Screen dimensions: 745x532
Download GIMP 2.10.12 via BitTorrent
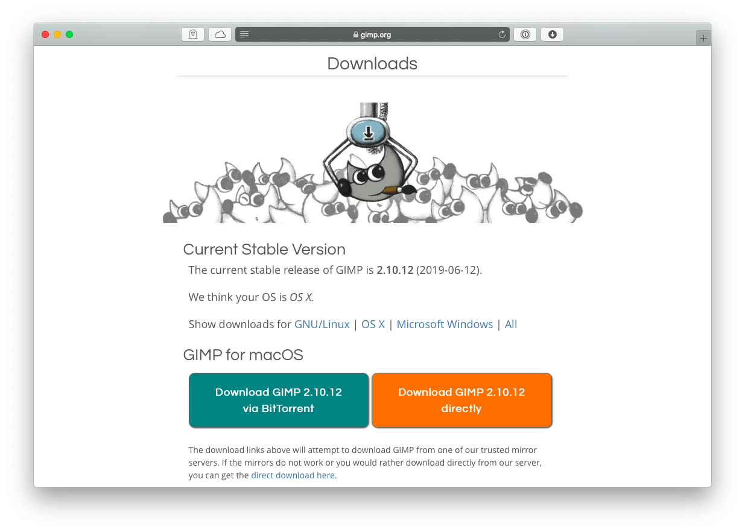pyautogui.click(x=279, y=400)
